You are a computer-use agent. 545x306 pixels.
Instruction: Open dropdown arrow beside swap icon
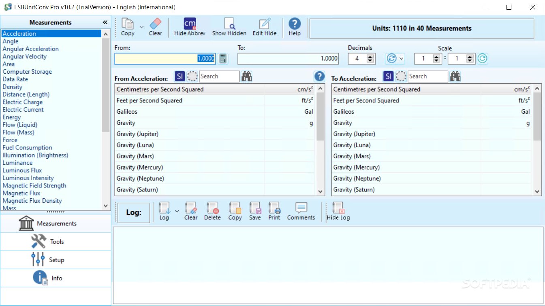pyautogui.click(x=402, y=59)
